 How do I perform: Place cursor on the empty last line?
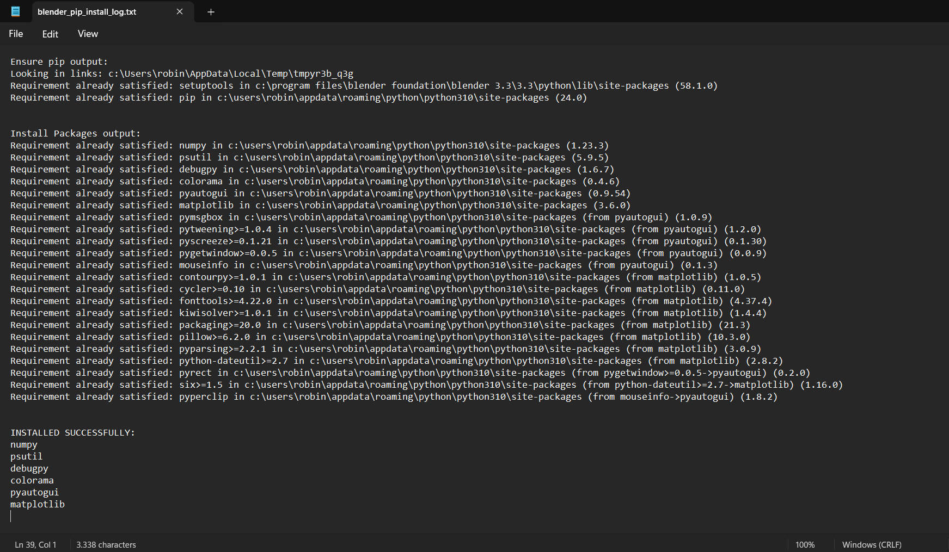pyautogui.click(x=11, y=516)
